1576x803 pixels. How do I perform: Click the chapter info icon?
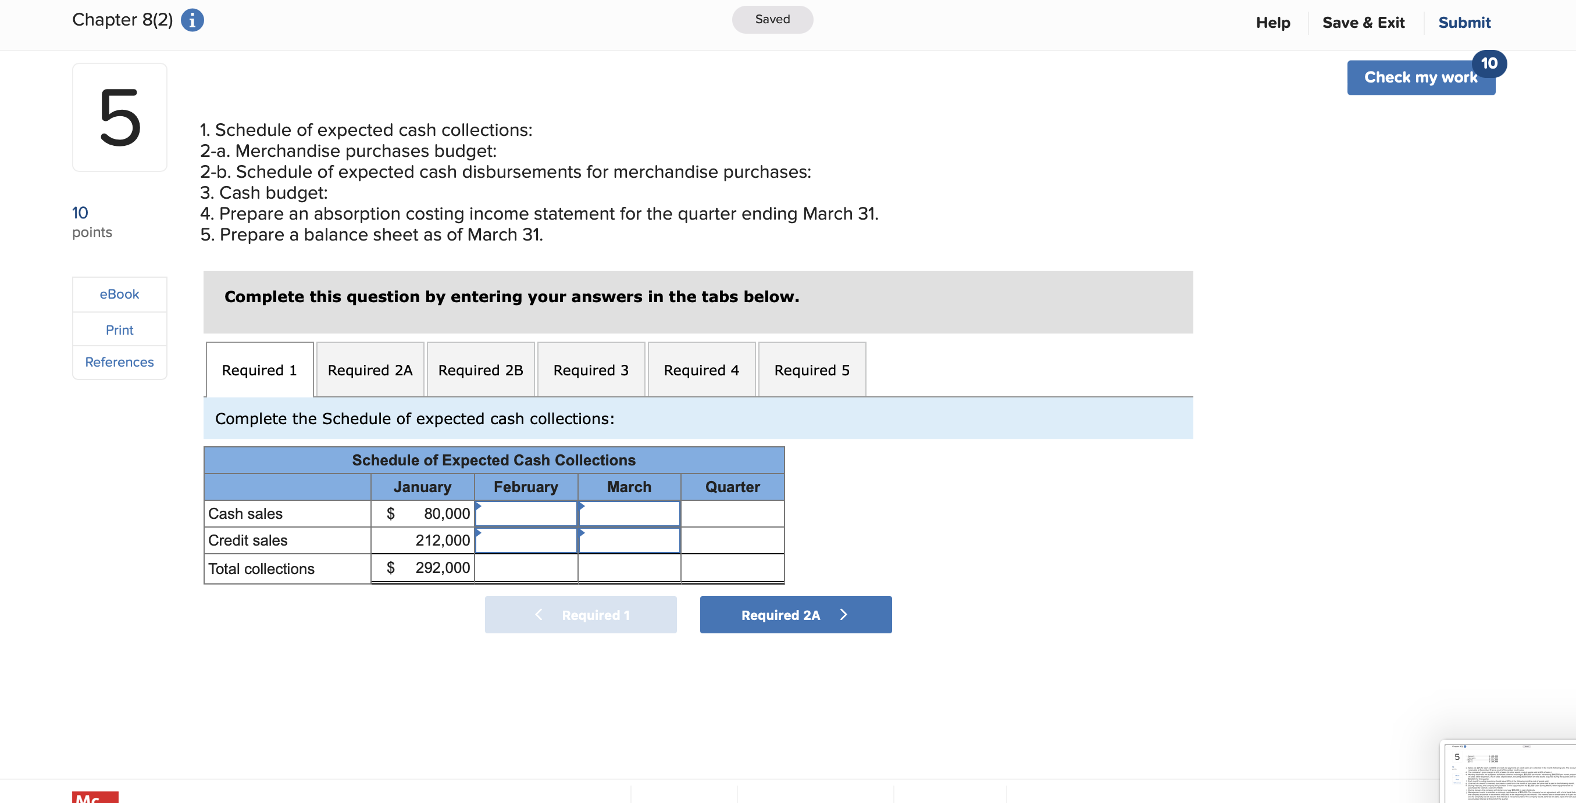tap(192, 20)
